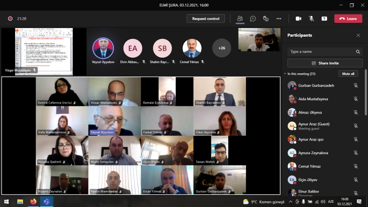This screenshot has width=368, height=207.
Task: Mute Aynur Araz (Guest) in the list
Action: coord(356,126)
